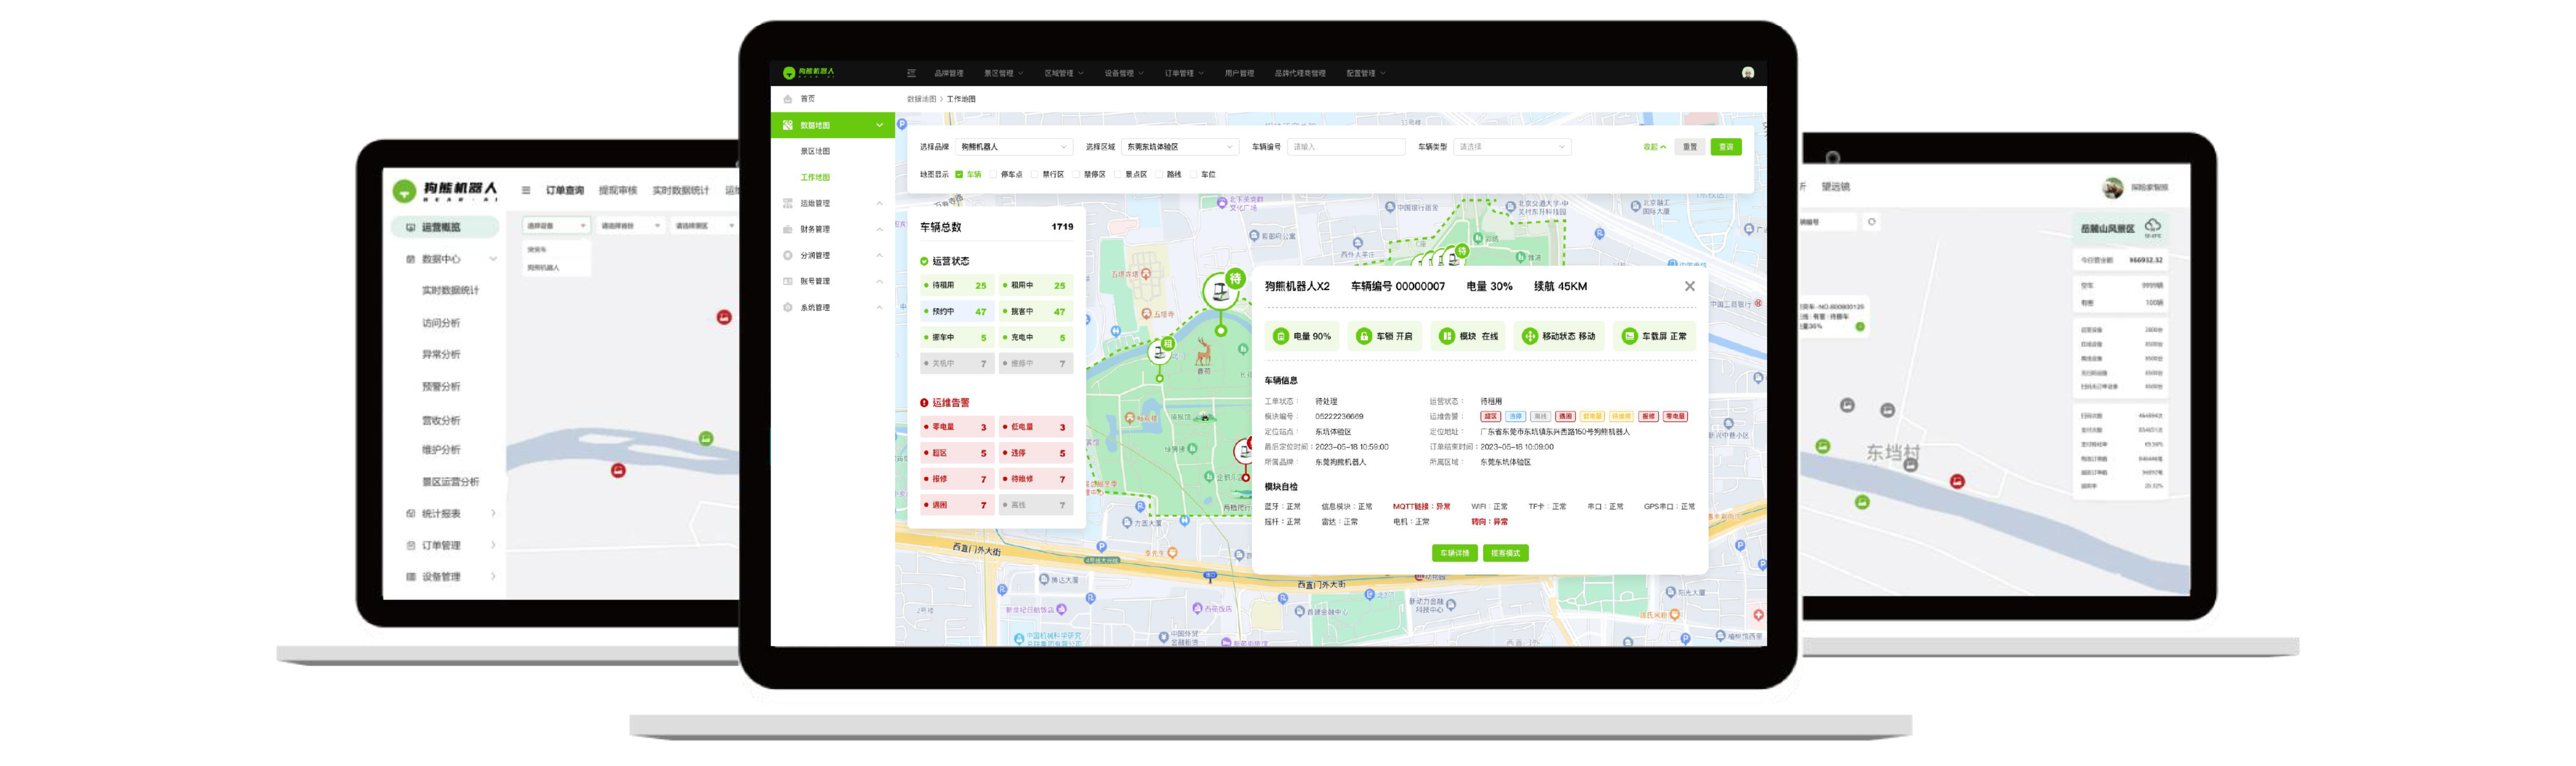The height and width of the screenshot is (766, 2576).
Task: Click 异常分析 in the left laptop sidebar
Action: (441, 354)
